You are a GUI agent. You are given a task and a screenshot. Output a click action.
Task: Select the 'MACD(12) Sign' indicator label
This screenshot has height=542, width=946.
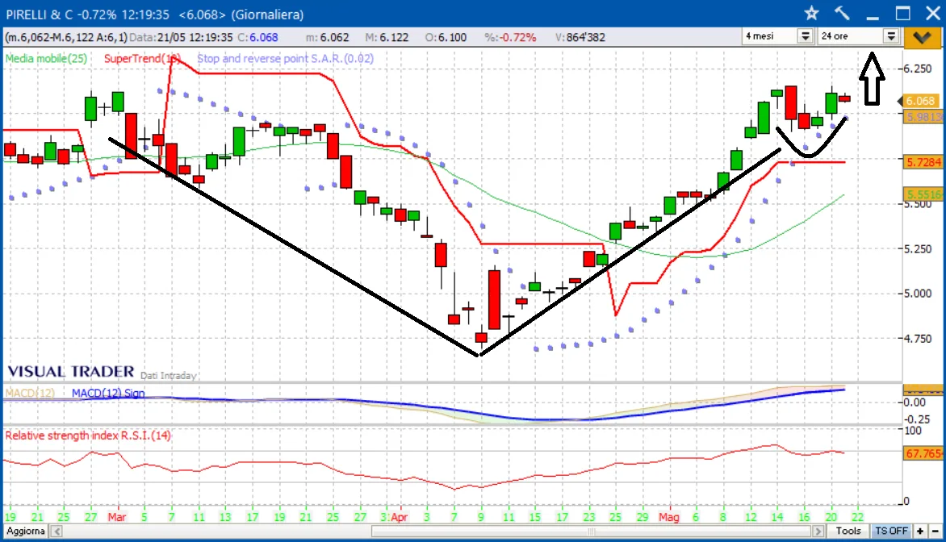[109, 393]
